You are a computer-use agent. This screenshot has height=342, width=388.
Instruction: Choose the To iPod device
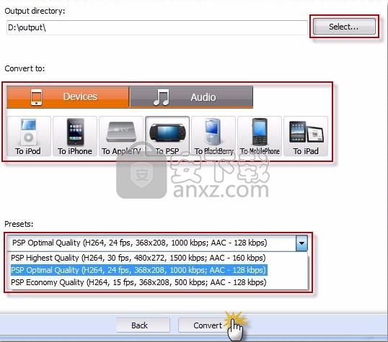point(29,136)
